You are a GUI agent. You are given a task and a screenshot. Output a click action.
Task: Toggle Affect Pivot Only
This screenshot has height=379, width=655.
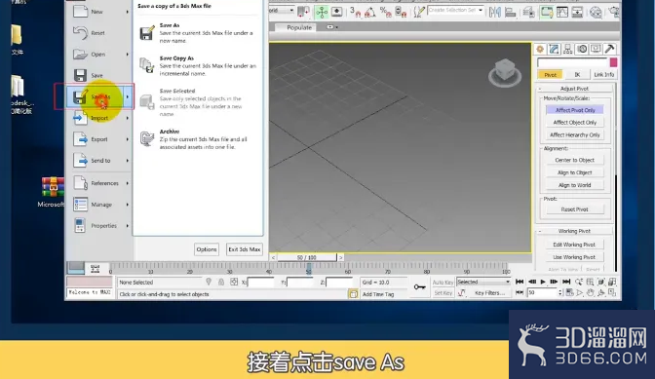click(x=575, y=110)
